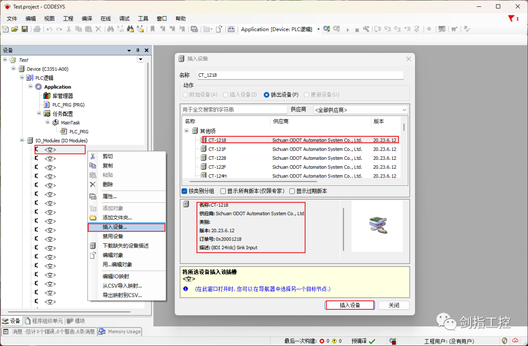Enable 显示过期版本 checkbox
Viewport: 528px width, 346px height.
click(x=292, y=191)
